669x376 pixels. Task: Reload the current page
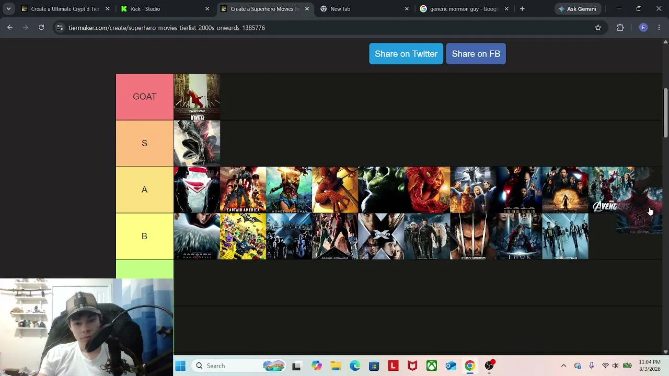click(x=41, y=28)
